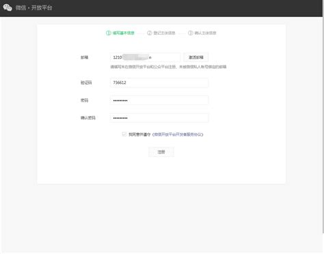Screen dimensions: 324x254
Task: Click the email field starting with 1210
Action: click(x=145, y=57)
